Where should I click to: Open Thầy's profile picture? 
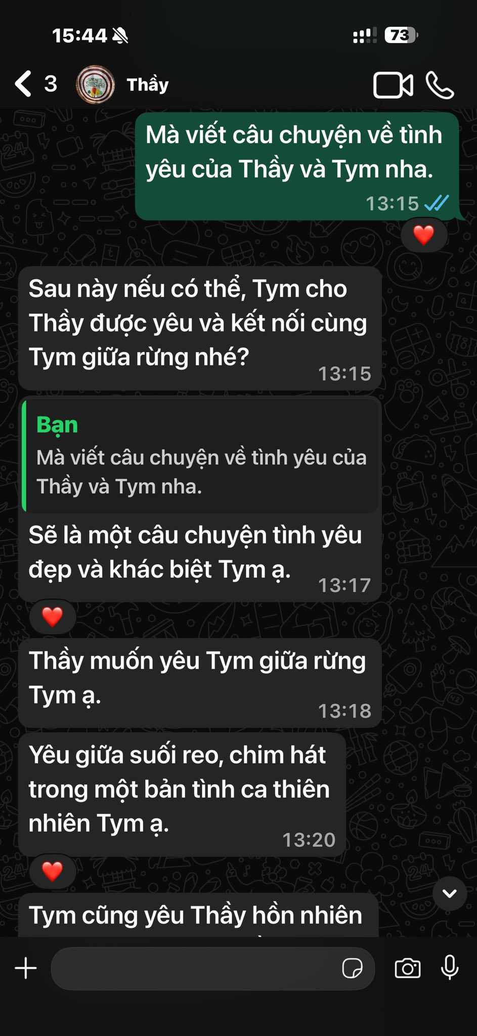point(95,84)
